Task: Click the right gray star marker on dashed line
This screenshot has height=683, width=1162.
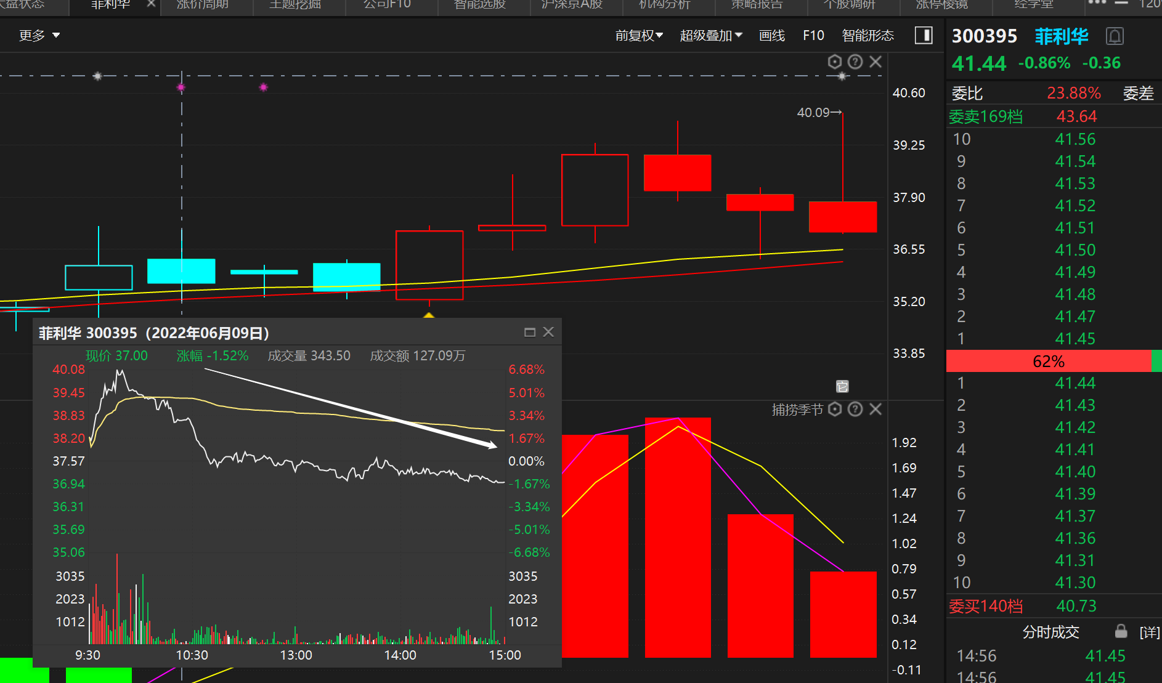Action: pos(842,76)
